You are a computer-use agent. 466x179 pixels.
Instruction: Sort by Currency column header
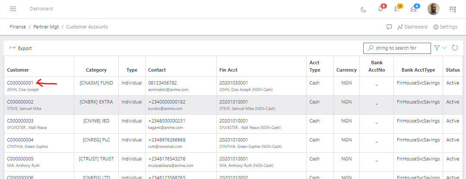click(x=346, y=70)
